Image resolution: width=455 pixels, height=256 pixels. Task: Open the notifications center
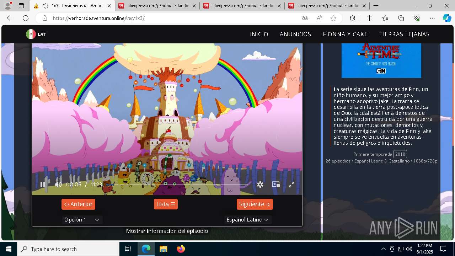[443, 249]
